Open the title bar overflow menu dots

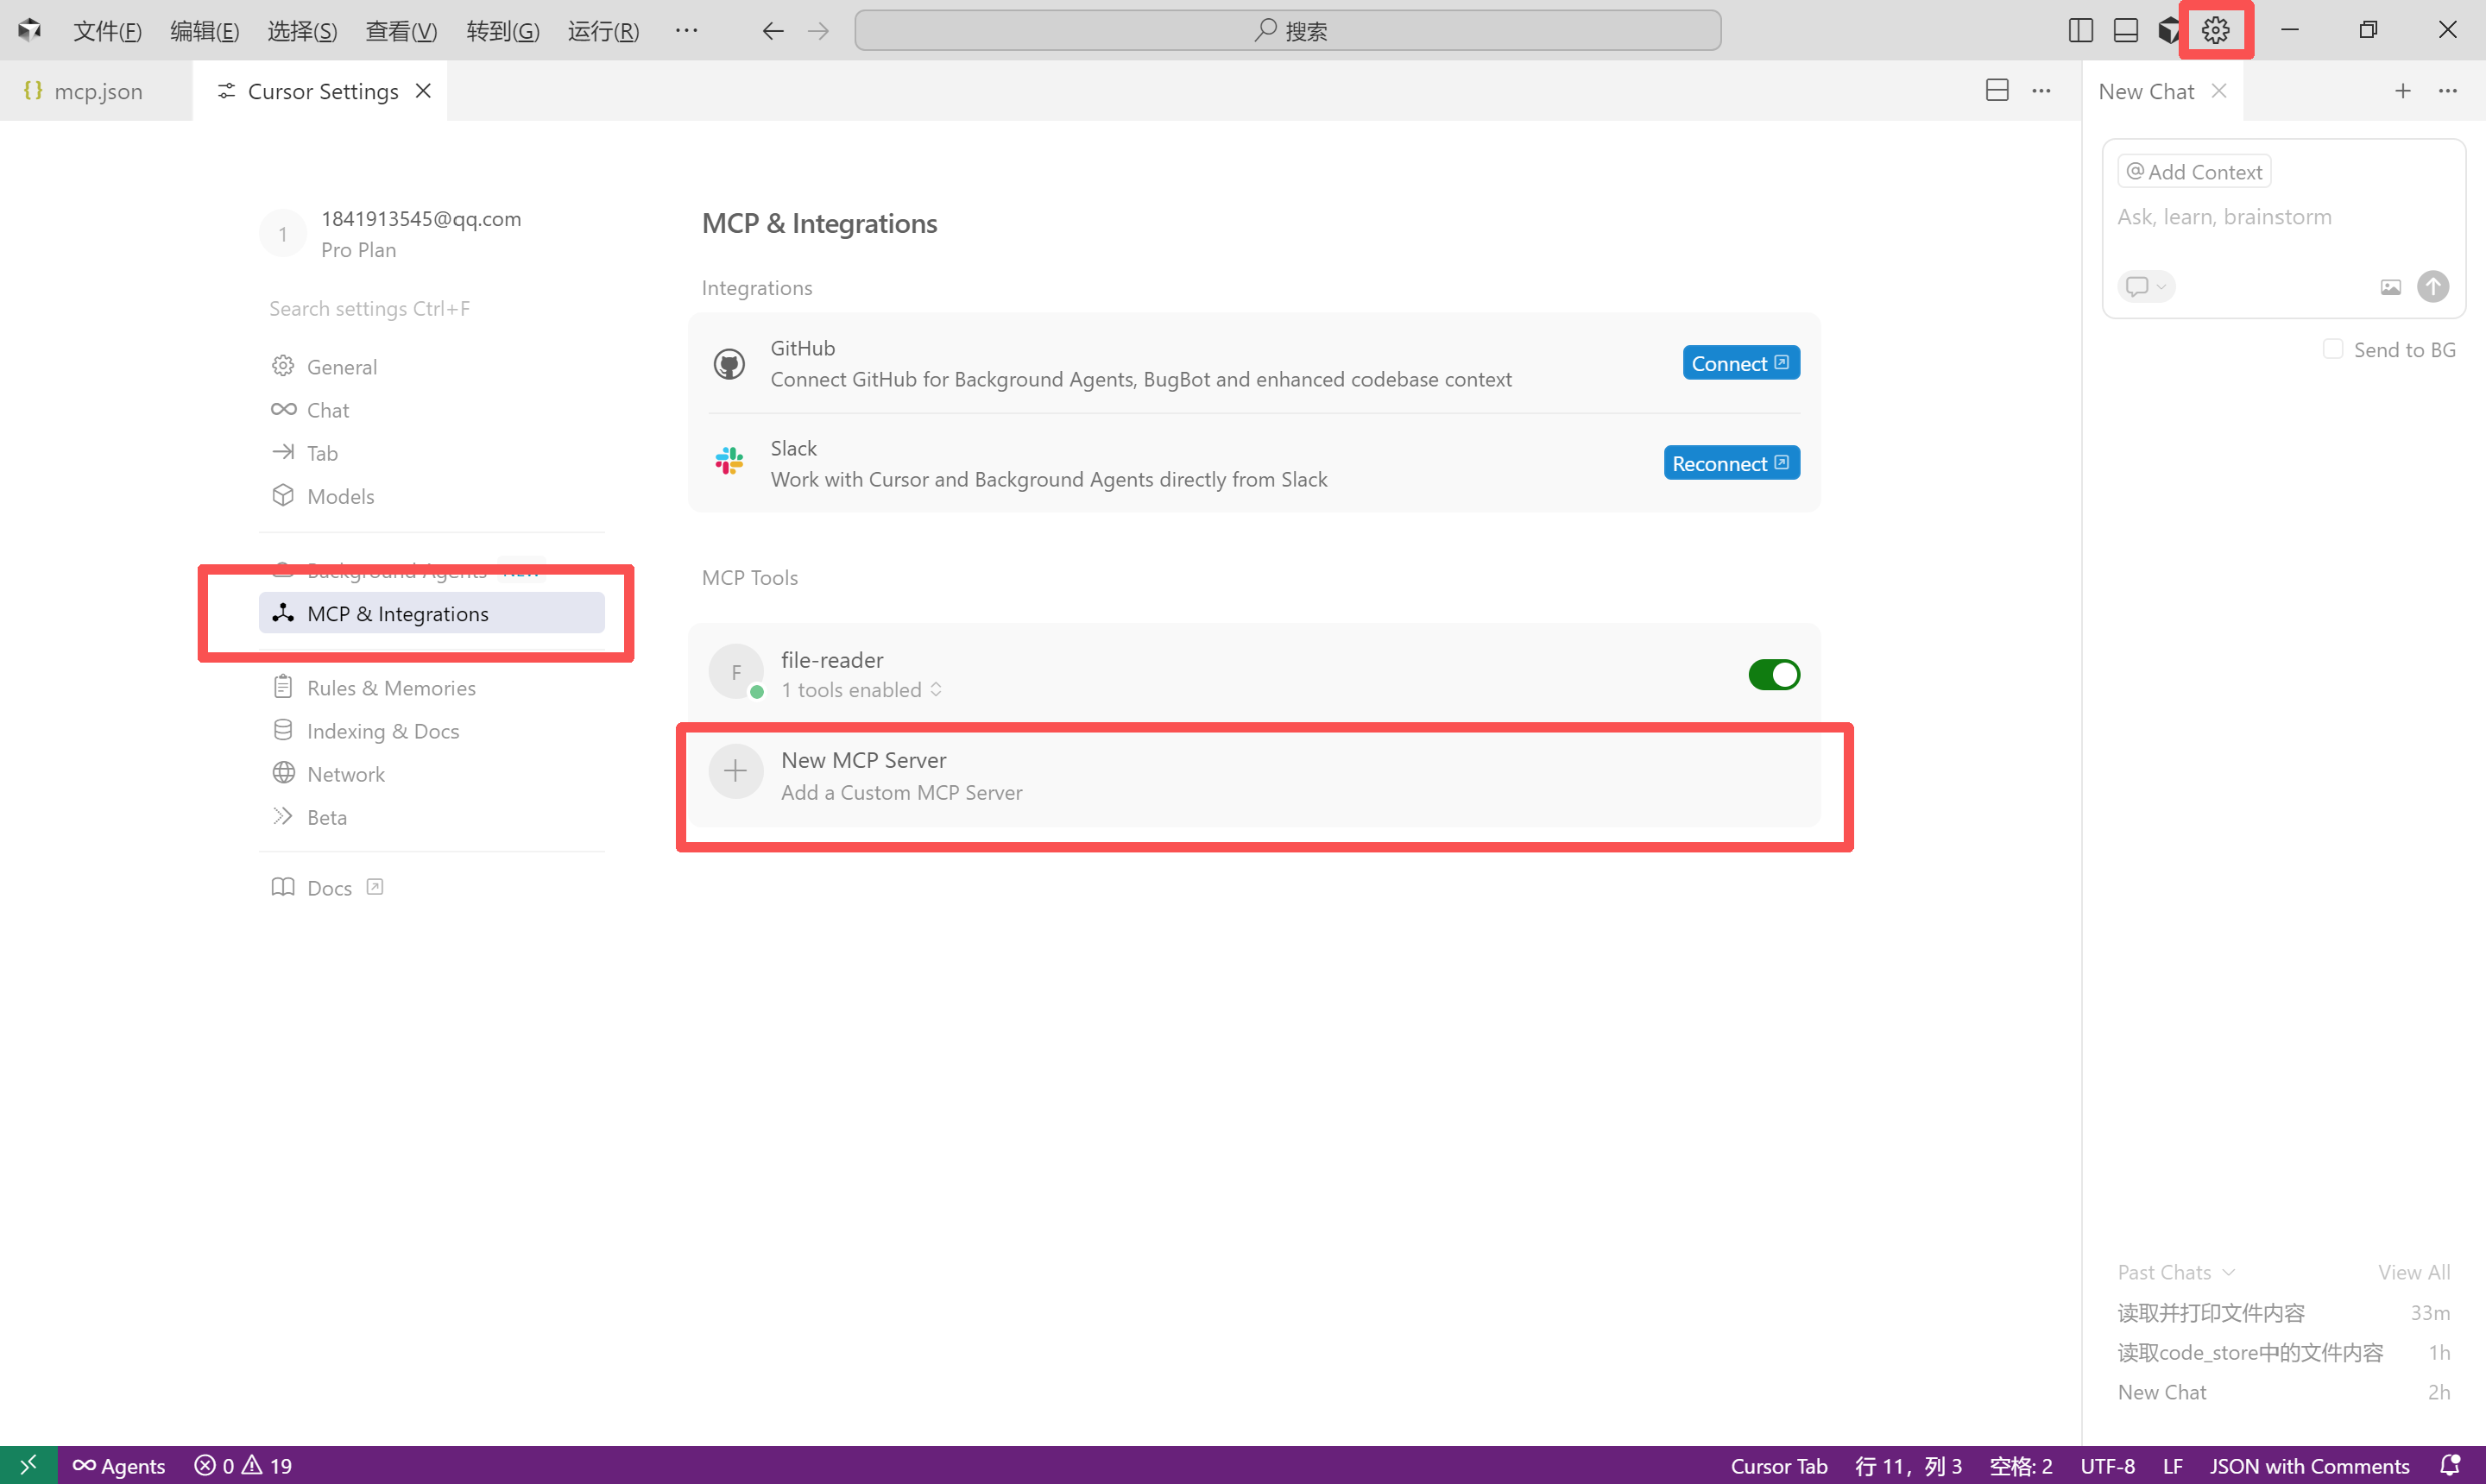click(x=686, y=30)
